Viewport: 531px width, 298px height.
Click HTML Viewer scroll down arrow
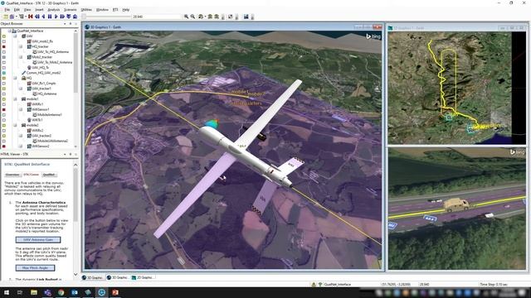(76, 274)
